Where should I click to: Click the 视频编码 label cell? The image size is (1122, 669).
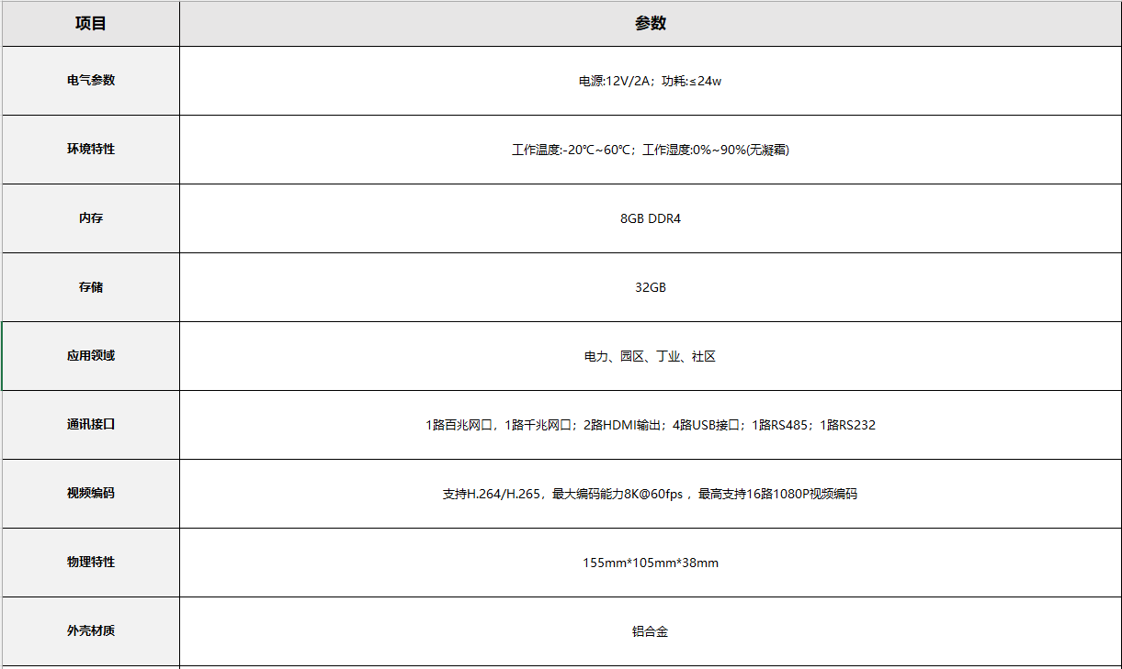(x=91, y=494)
